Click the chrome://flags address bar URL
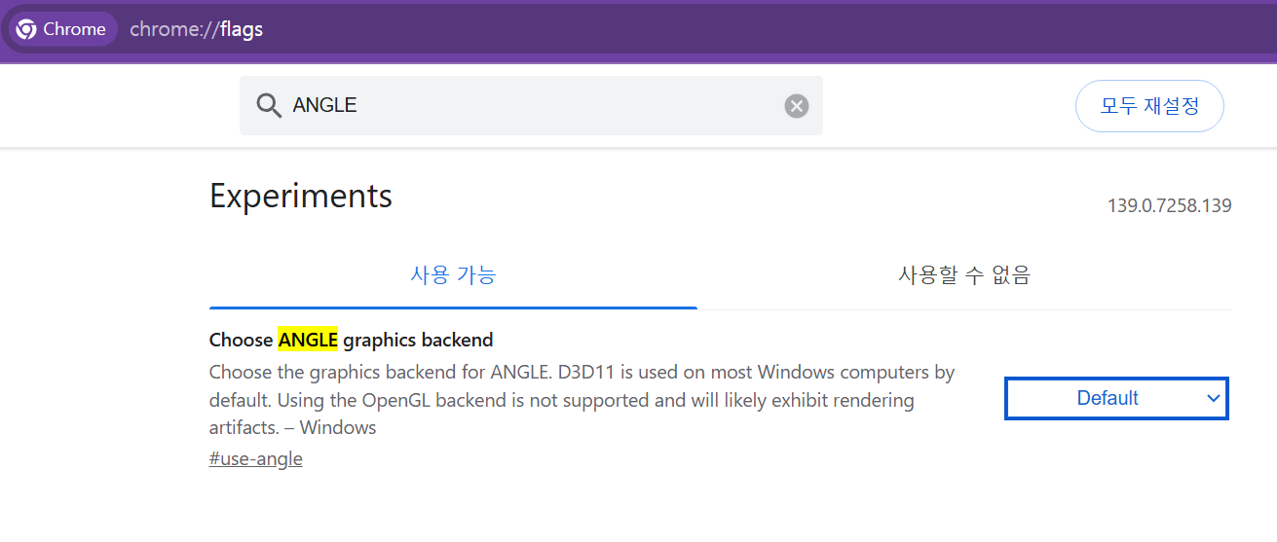The image size is (1277, 542). pyautogui.click(x=197, y=29)
